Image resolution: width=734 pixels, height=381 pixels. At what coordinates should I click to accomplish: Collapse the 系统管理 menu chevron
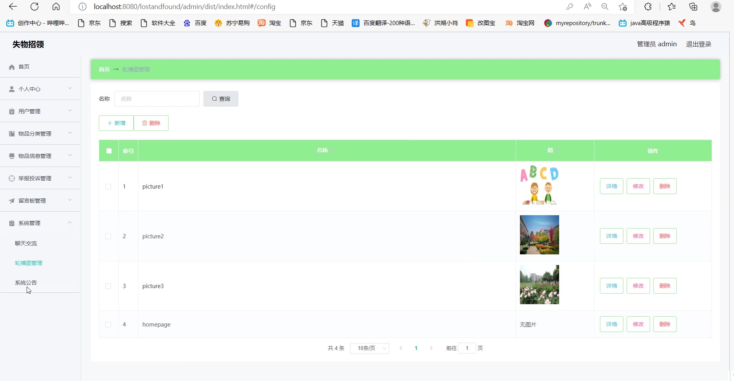(70, 223)
